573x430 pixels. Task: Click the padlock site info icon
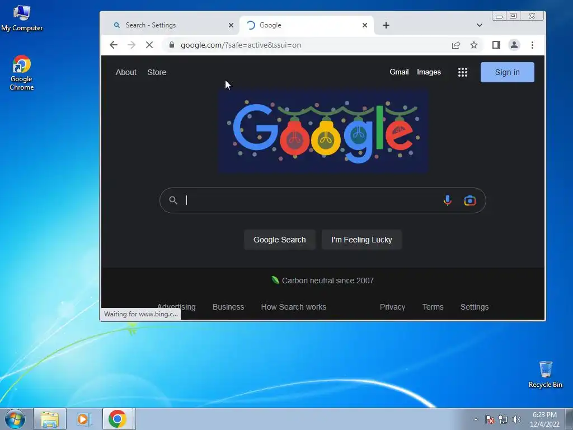coord(172,45)
